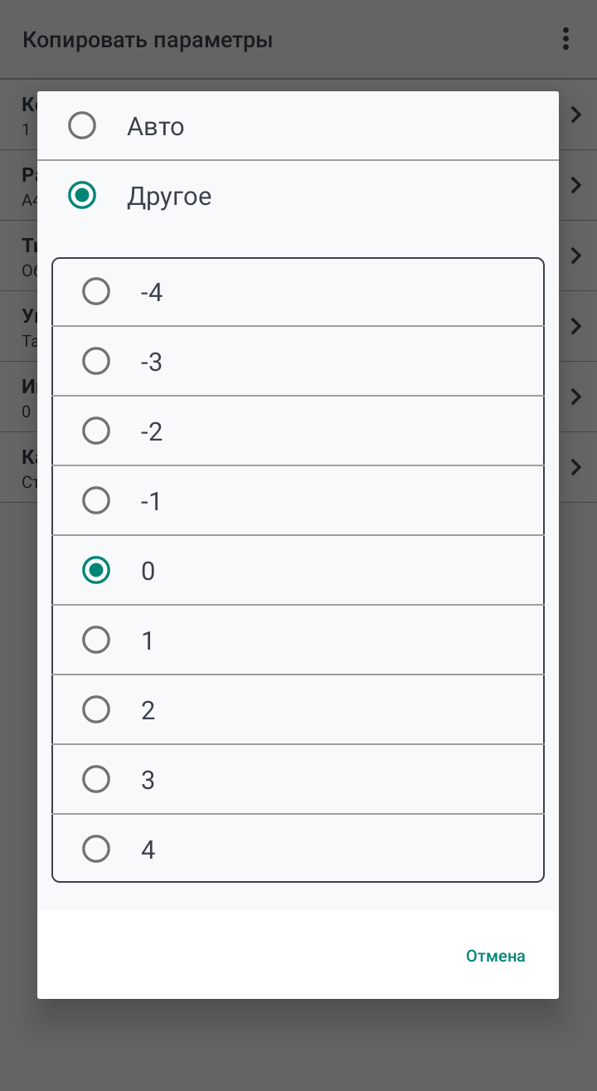Expand the topmost settings row chevron
The width and height of the screenshot is (597, 1091).
click(x=576, y=114)
